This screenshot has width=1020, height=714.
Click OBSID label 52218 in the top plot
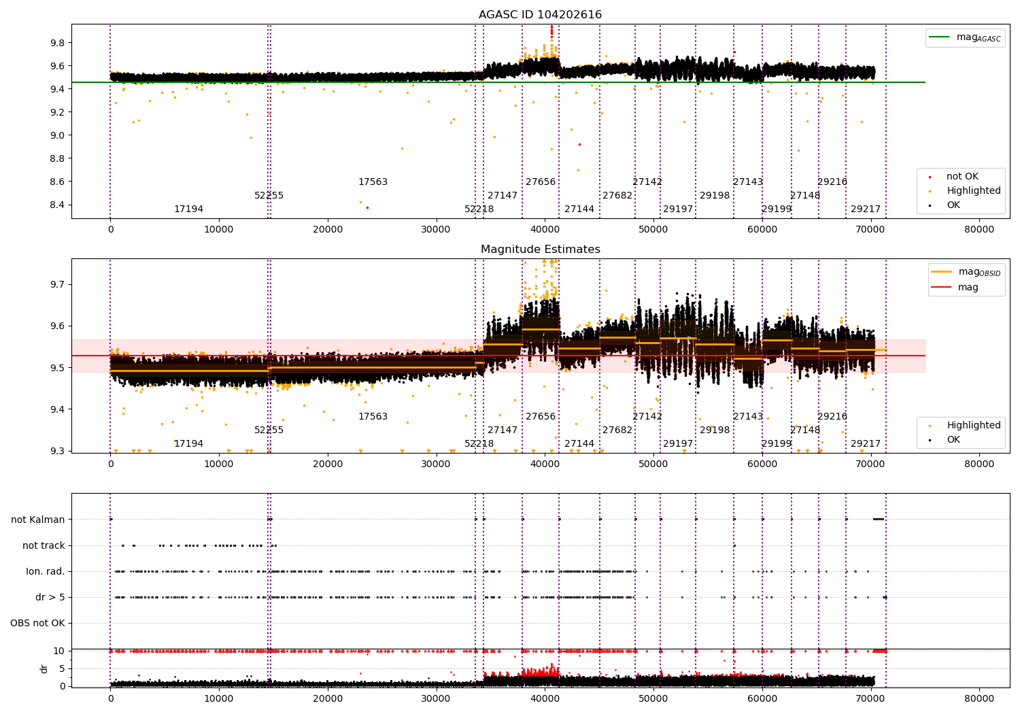coord(479,209)
